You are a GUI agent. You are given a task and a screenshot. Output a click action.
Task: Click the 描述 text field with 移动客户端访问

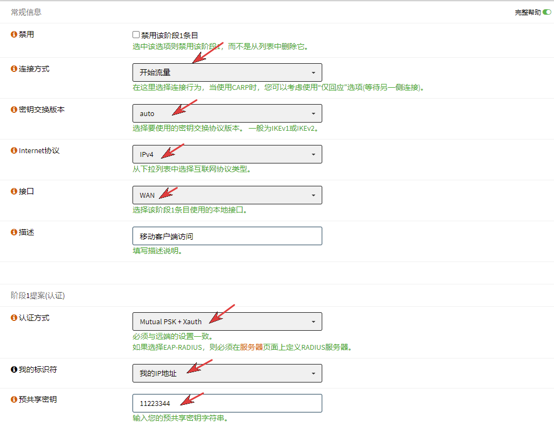click(x=227, y=236)
